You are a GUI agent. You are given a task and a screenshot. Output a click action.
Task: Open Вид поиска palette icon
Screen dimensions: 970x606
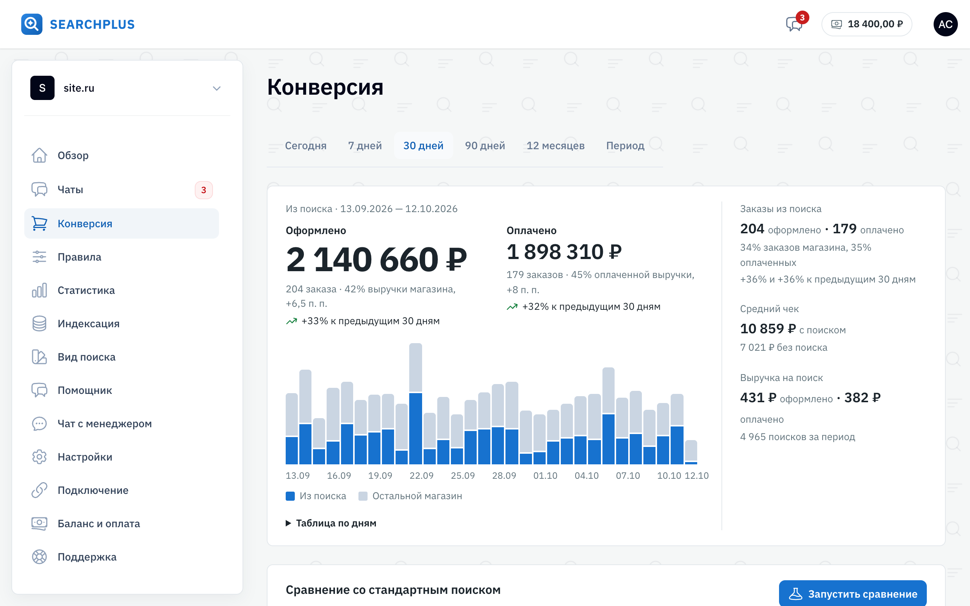(x=39, y=357)
